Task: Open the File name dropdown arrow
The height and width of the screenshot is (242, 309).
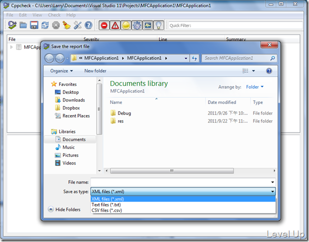Action: coord(272,182)
